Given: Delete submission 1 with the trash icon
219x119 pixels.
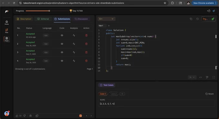Looking at the screenshot, I should pos(86,35).
